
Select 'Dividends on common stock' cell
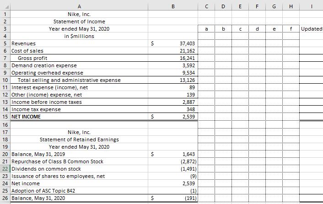click(79, 169)
